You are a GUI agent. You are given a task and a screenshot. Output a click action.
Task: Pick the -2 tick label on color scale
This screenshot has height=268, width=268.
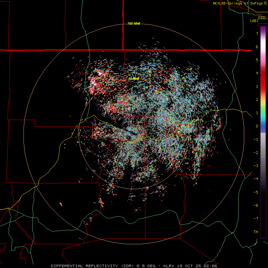click(x=256, y=153)
